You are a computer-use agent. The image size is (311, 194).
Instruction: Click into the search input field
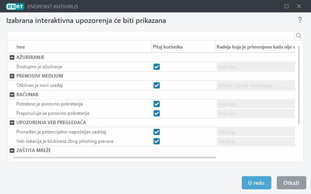(x=151, y=36)
